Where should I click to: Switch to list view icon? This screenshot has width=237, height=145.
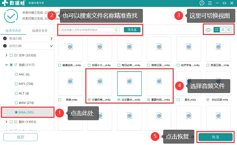223,30
